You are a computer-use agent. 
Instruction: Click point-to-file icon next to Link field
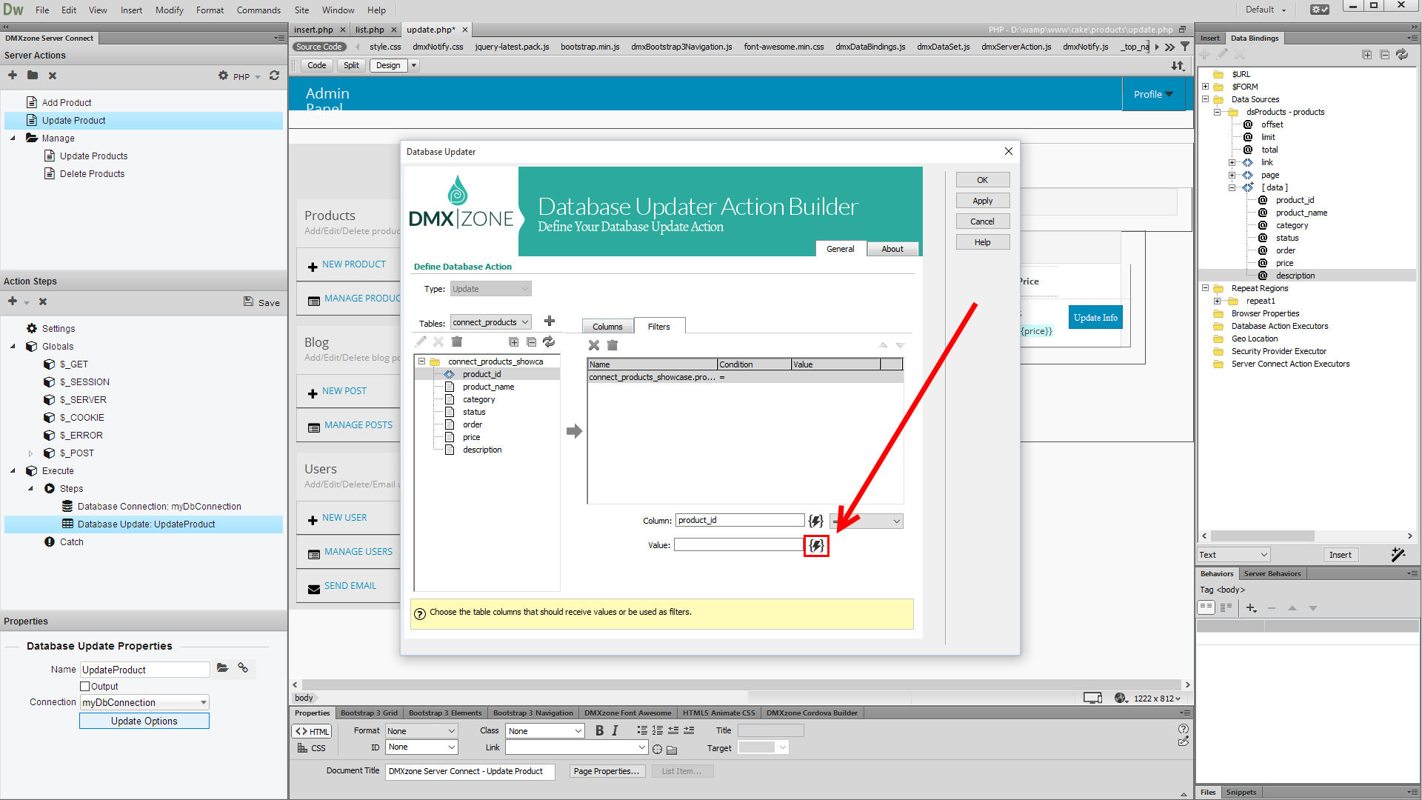pos(657,749)
